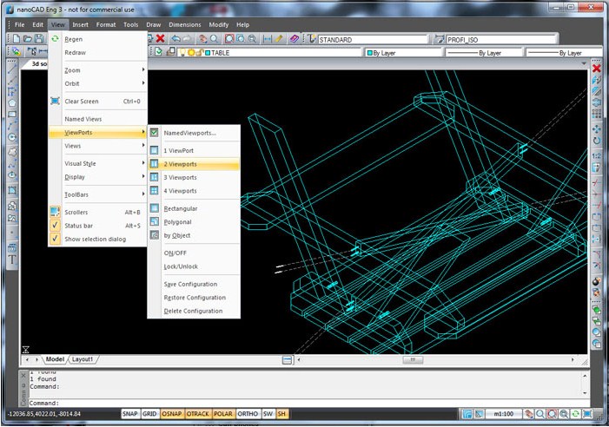The width and height of the screenshot is (609, 427).
Task: Click the 1:2 scale tool in right toolbar
Action: pos(597,156)
